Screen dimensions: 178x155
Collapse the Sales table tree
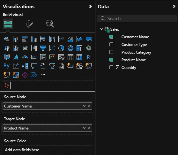(x=101, y=29)
